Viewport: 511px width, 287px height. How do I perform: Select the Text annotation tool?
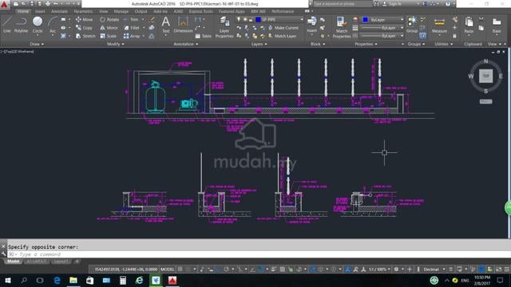165,25
